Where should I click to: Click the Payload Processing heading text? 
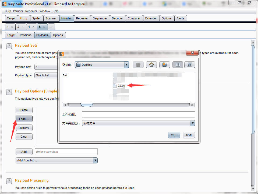[x=32, y=181]
